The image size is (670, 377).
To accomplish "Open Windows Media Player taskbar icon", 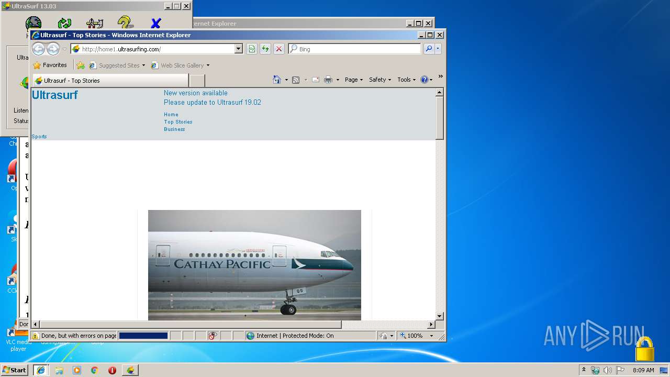I will (77, 370).
